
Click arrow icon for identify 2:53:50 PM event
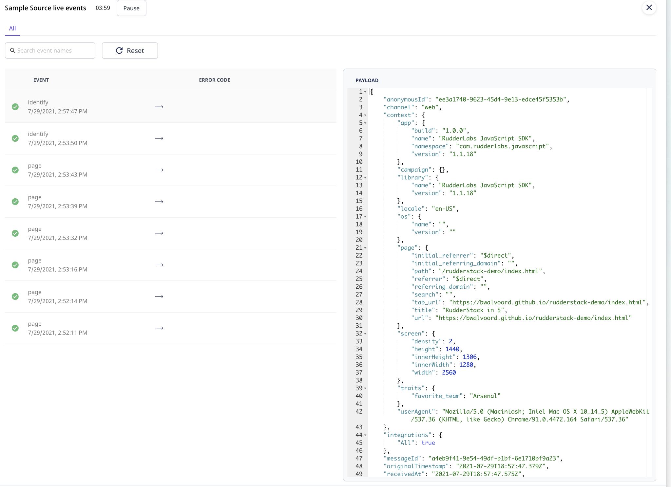[x=159, y=138]
